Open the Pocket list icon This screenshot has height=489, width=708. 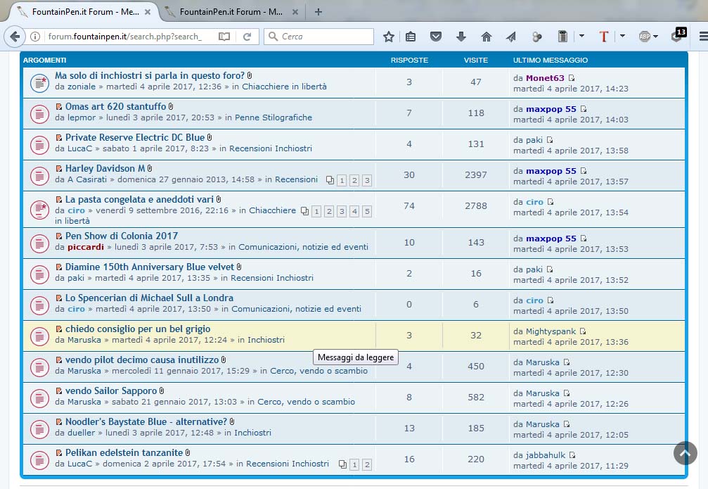point(436,37)
